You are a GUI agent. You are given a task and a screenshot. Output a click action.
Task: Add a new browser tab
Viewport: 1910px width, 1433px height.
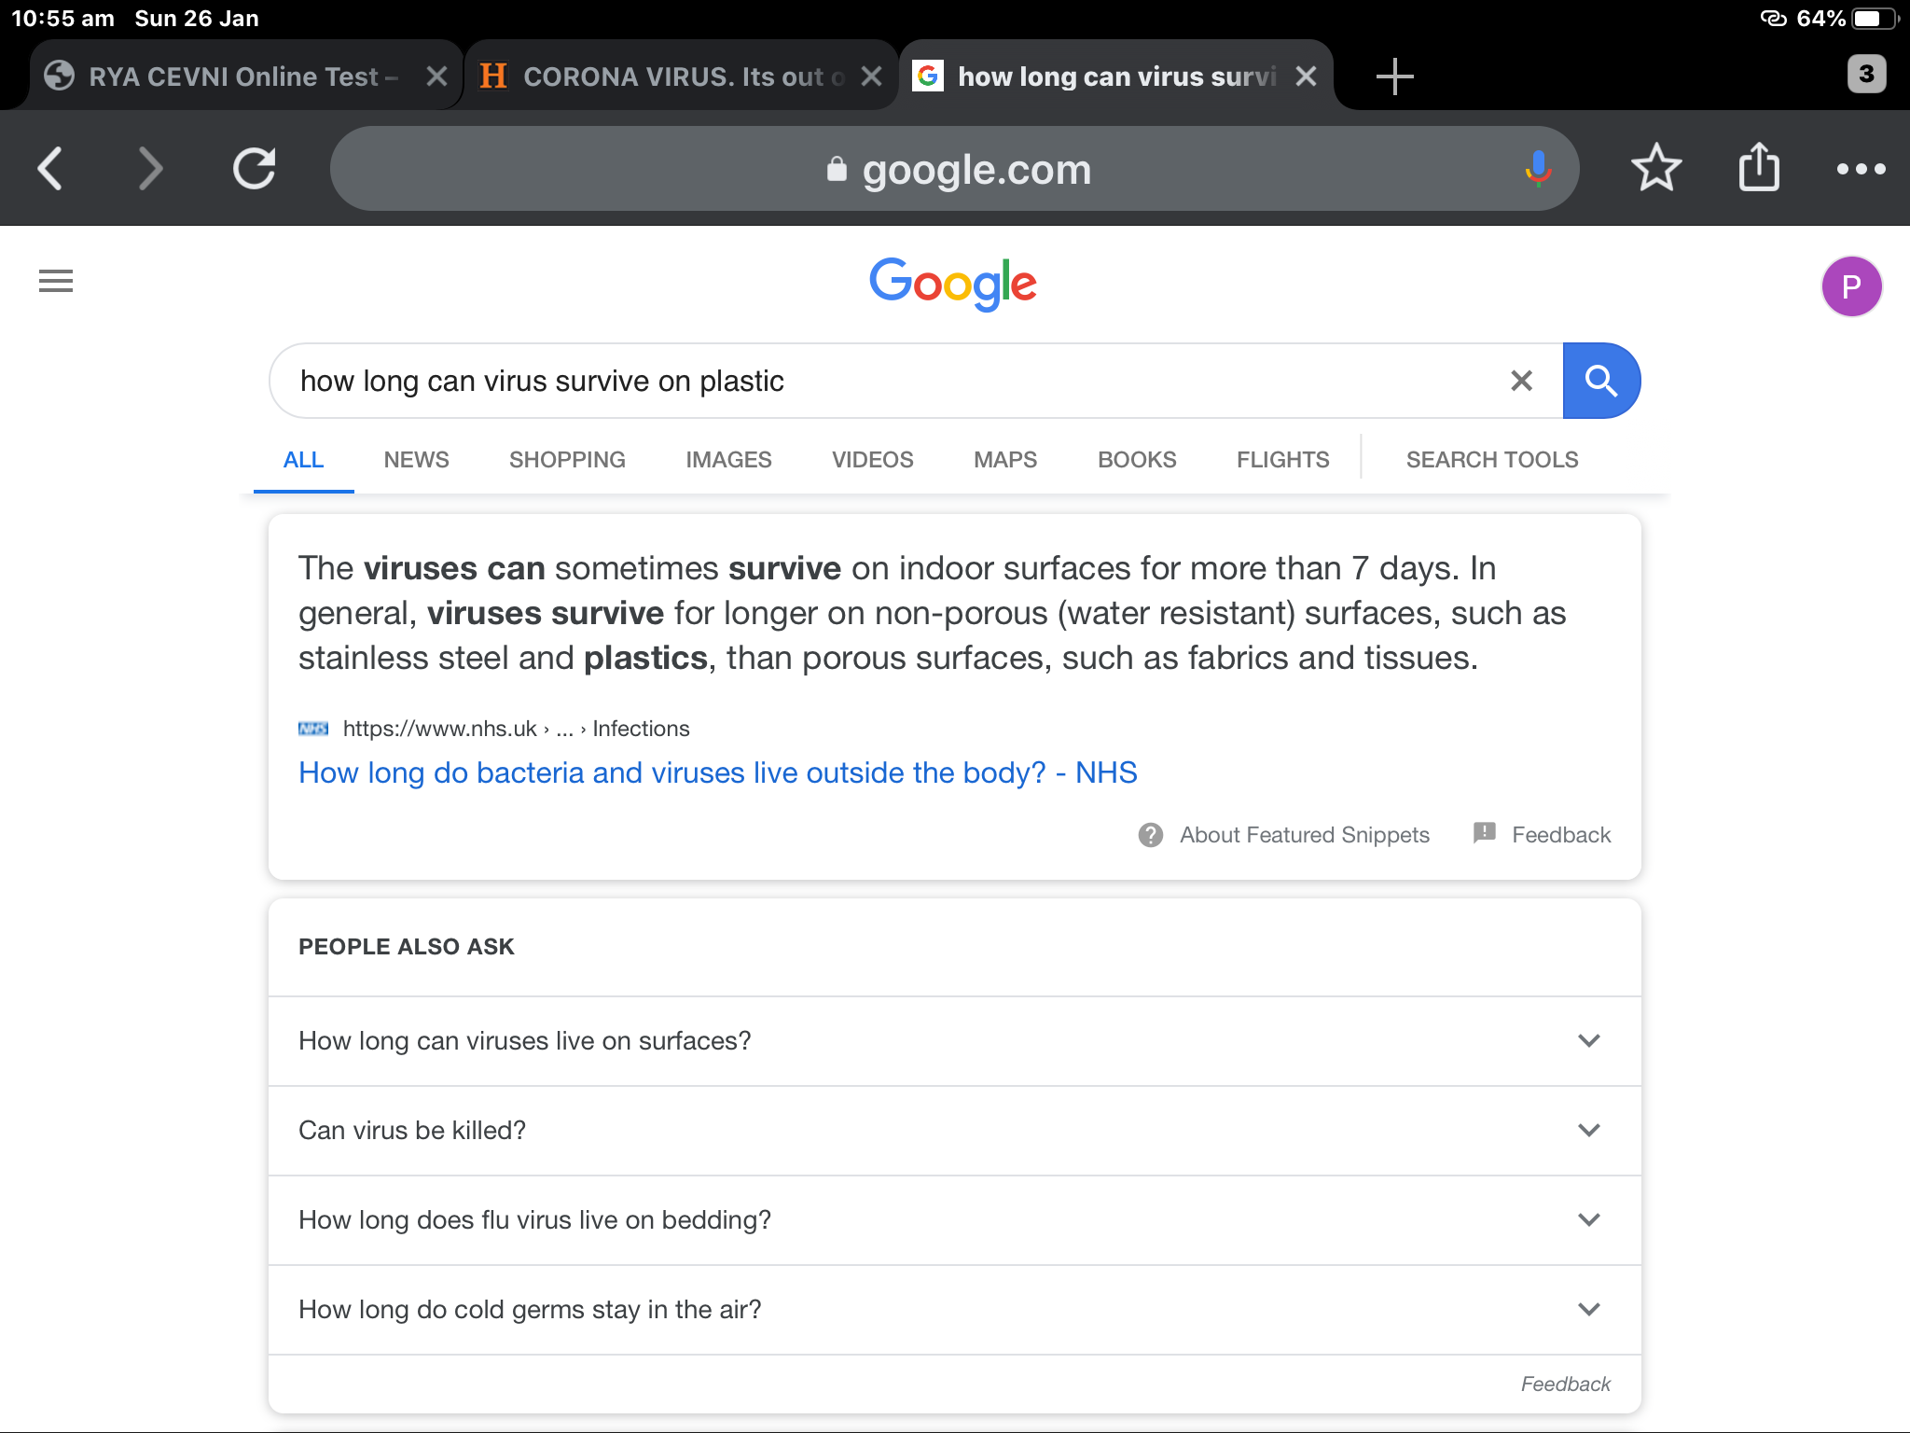1394,76
